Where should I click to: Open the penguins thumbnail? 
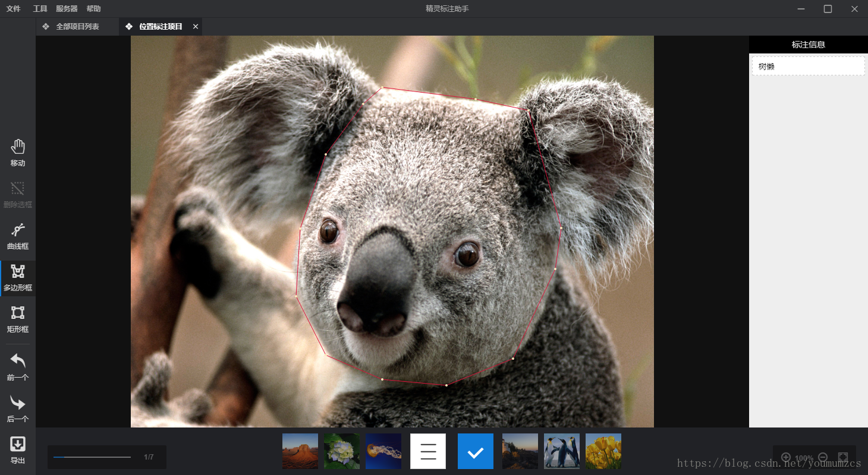tap(562, 451)
